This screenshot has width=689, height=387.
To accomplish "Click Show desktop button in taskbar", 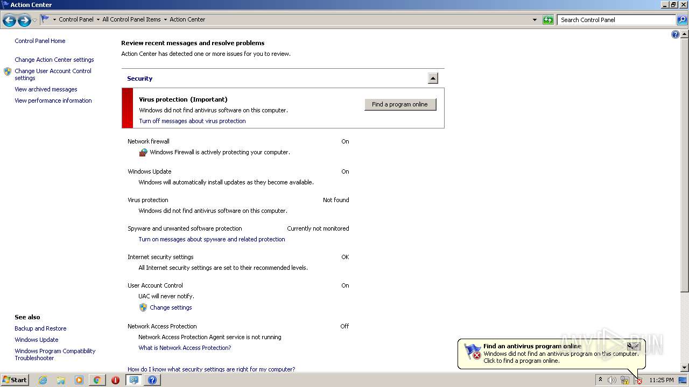I will 683,380.
